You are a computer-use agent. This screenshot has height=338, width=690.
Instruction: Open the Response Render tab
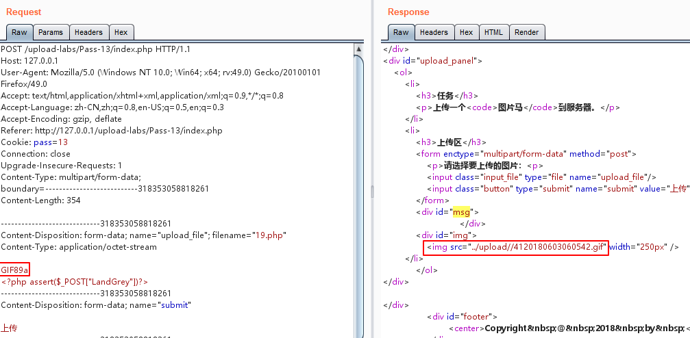tap(527, 32)
